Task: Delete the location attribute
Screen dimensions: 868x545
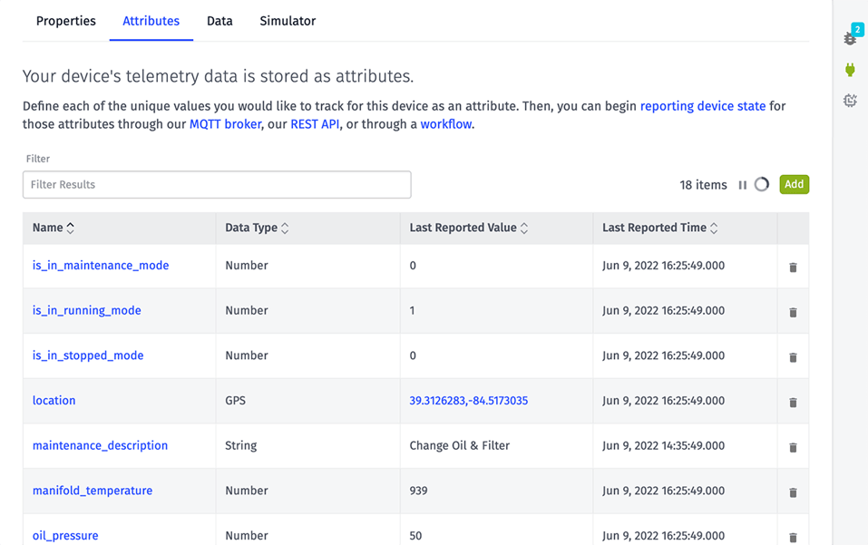Action: pyautogui.click(x=793, y=401)
